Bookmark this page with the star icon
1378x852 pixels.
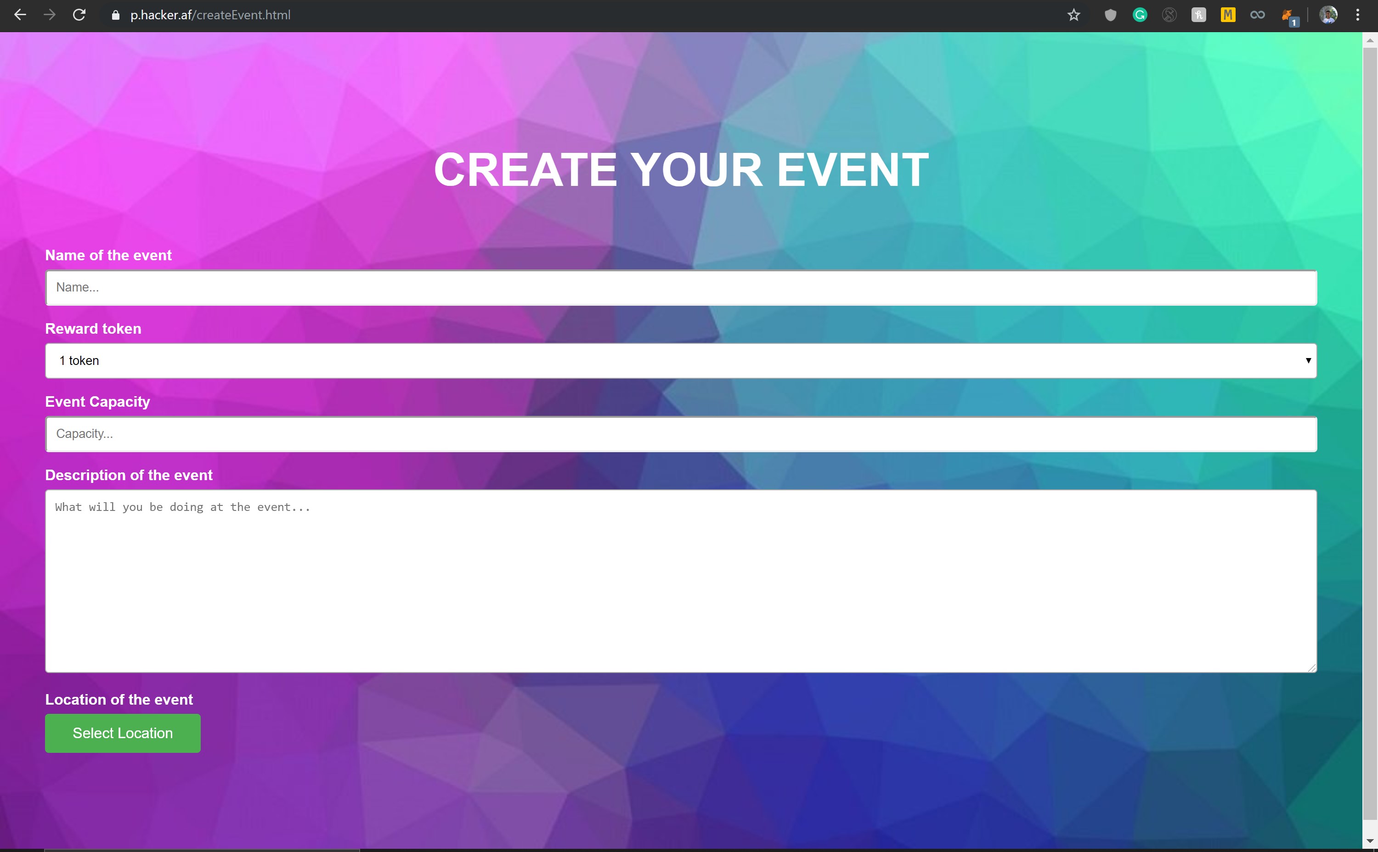(x=1073, y=15)
